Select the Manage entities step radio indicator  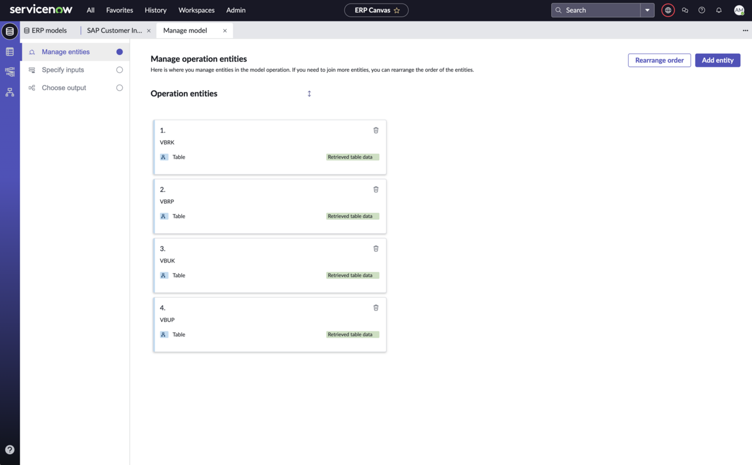coord(120,52)
